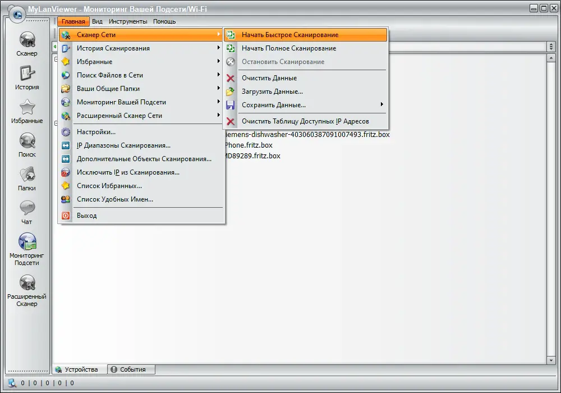Click the Настройки gear icon
This screenshot has width=561, height=393.
point(66,132)
